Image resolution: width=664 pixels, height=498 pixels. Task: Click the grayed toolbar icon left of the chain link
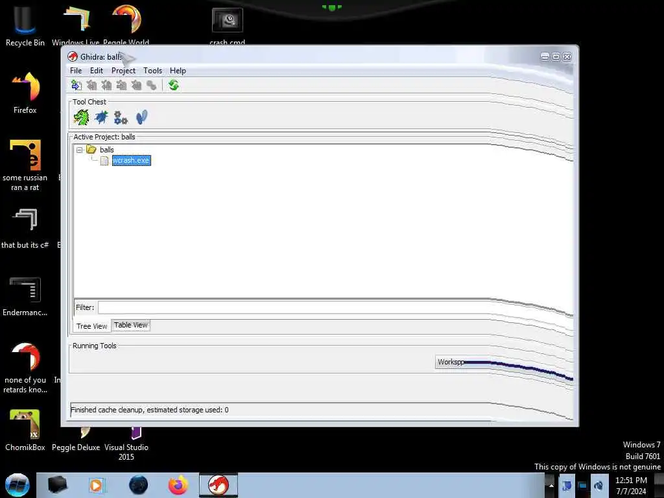point(136,85)
